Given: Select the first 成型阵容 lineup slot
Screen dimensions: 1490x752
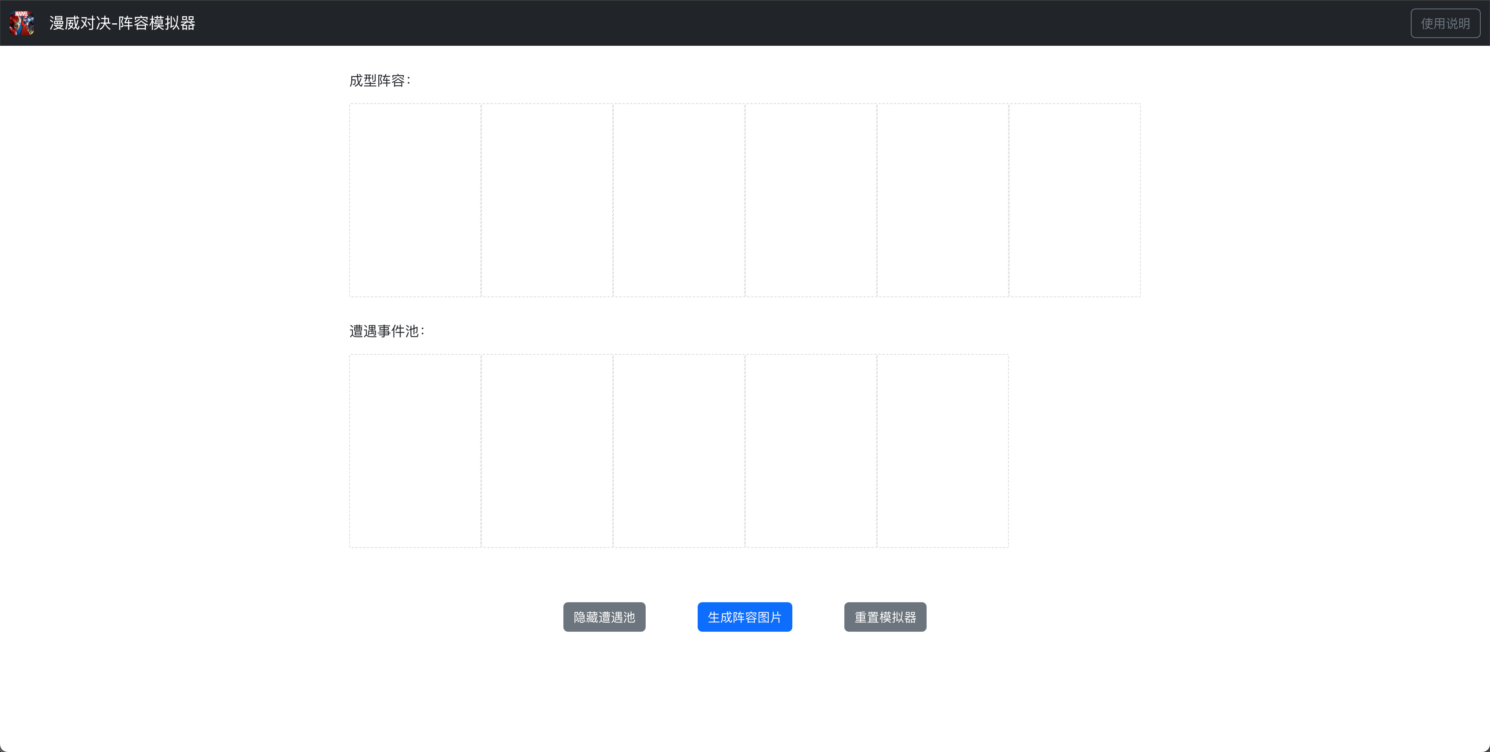Looking at the screenshot, I should 415,200.
